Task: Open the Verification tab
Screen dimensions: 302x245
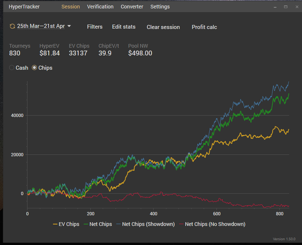Action: click(x=100, y=7)
